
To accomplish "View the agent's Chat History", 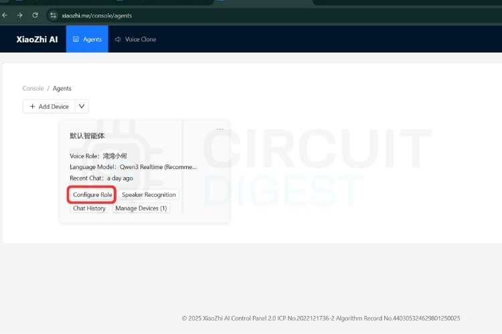I will [89, 208].
